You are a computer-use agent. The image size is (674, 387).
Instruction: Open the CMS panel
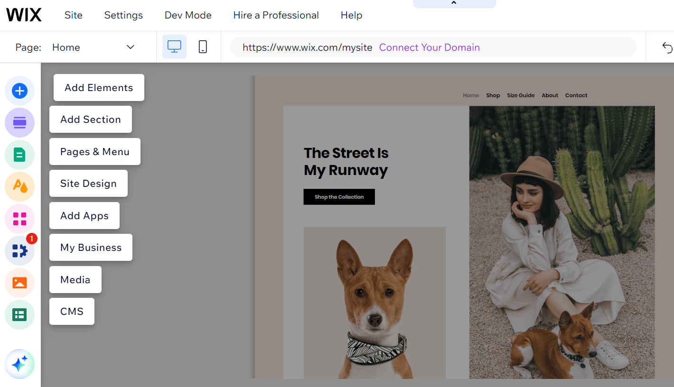click(x=72, y=311)
